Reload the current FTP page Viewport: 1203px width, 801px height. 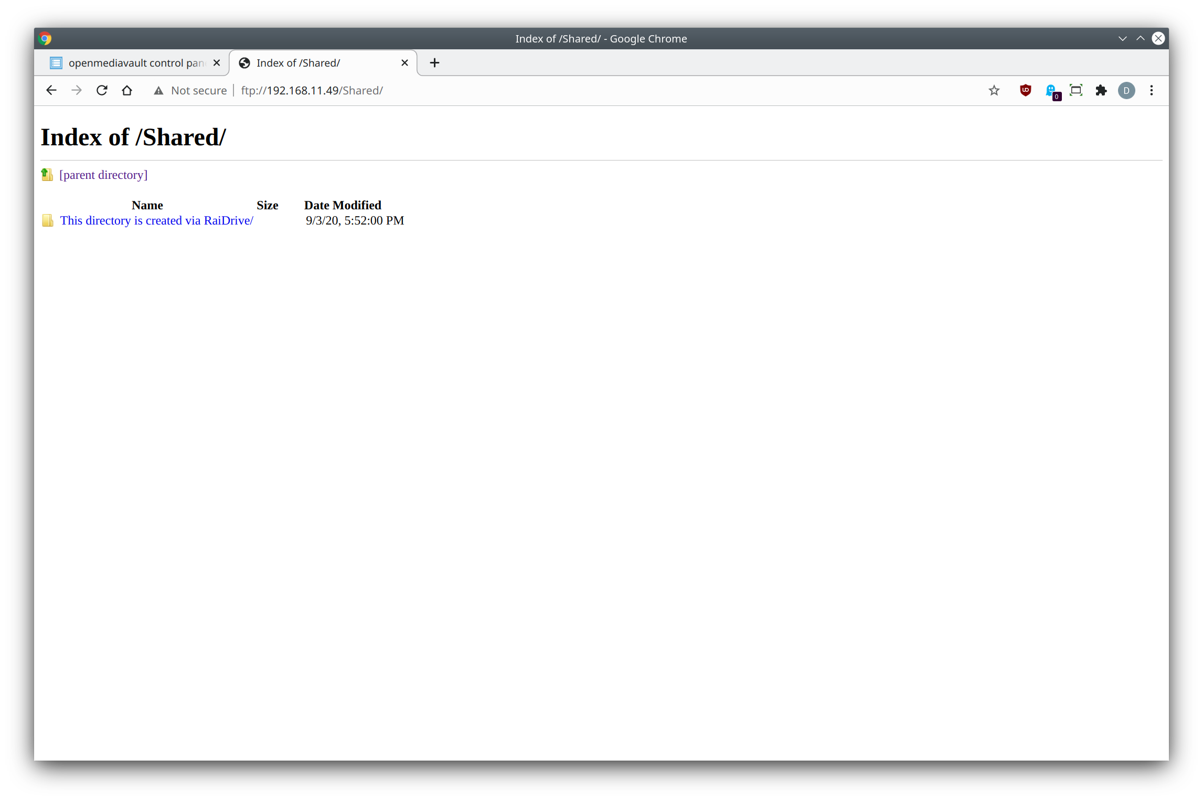[102, 90]
